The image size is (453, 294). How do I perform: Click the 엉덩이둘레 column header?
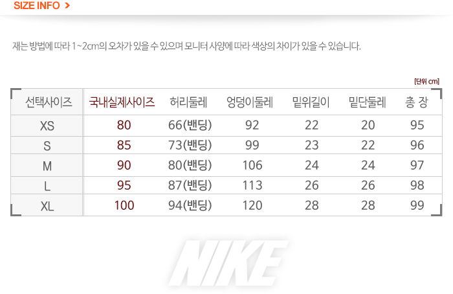point(250,102)
